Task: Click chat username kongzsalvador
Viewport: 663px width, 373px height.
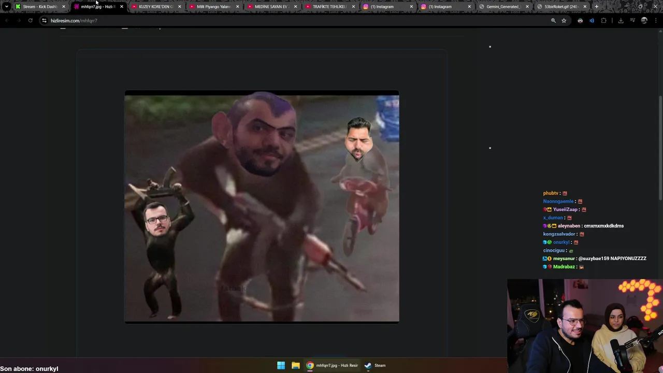Action: tap(559, 234)
